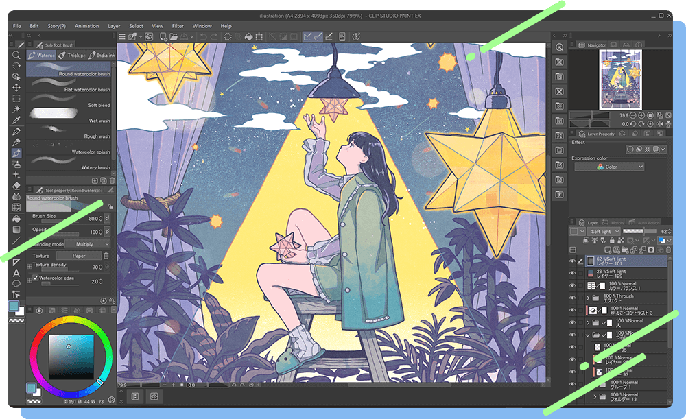
Task: Select the Gradient tool
Action: tap(16, 229)
